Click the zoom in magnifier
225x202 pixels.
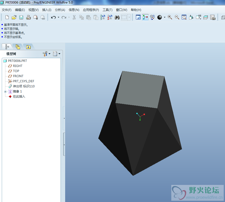coord(170,17)
